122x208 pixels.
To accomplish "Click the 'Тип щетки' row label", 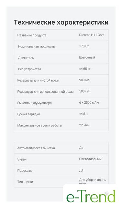I will pyautogui.click(x=25, y=182).
